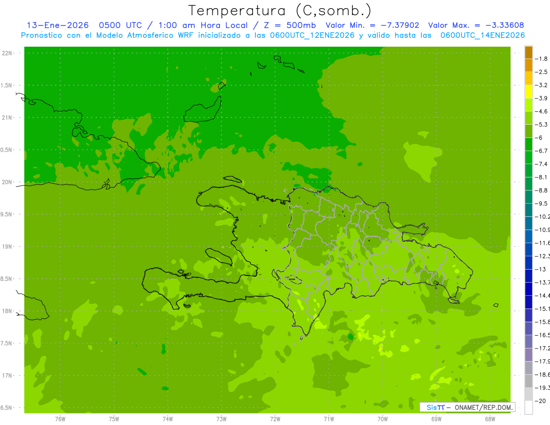Pick the dark blue swatch between -13.7 and -14.4

click(x=528, y=289)
